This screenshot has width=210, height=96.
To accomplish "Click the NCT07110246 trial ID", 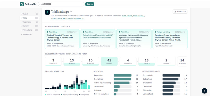I will point(108,32).
